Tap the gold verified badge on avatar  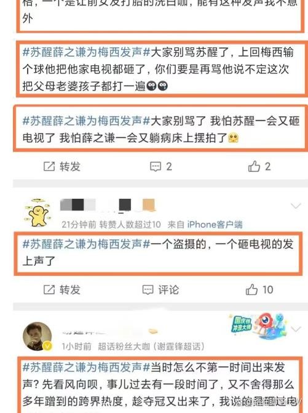click(x=47, y=346)
